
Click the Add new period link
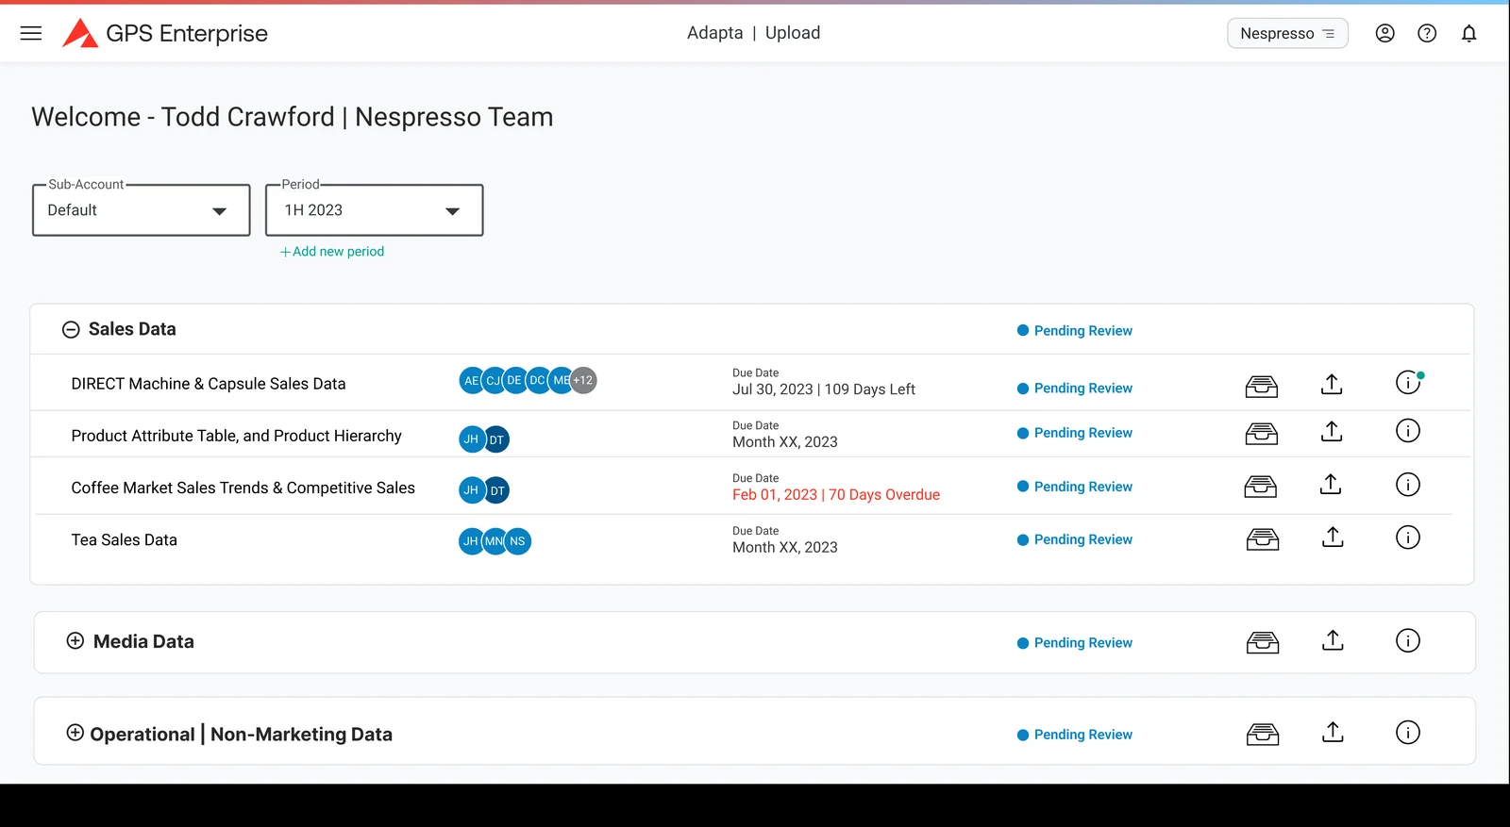pos(332,252)
